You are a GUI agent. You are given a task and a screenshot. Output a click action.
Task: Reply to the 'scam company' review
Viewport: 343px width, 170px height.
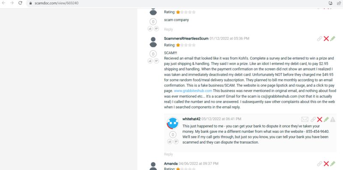click(x=168, y=29)
